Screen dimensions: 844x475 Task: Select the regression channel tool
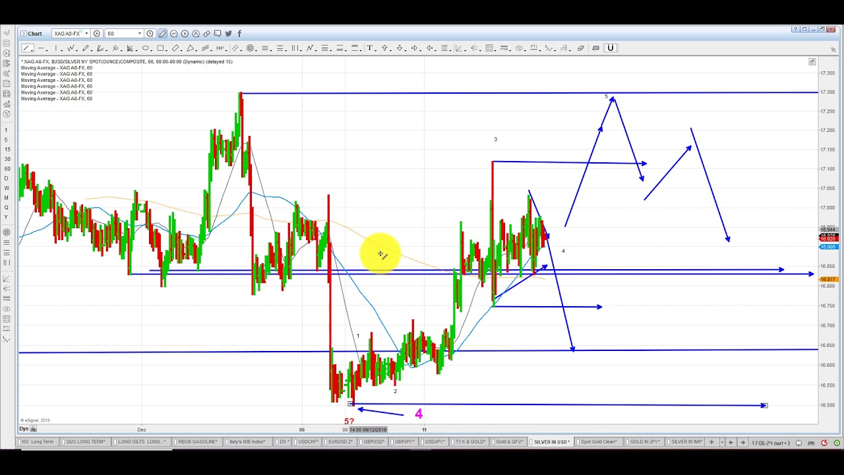point(206,48)
